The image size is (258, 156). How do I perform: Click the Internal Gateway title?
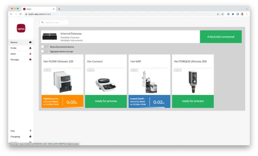[71, 34]
